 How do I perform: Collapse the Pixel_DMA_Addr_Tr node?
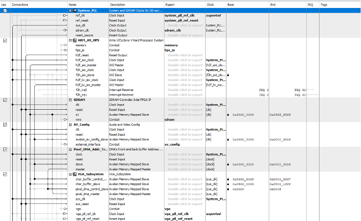pyautogui.click(x=70, y=150)
